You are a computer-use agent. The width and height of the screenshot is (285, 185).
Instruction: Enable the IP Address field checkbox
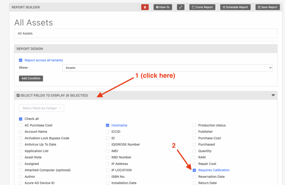point(108,164)
